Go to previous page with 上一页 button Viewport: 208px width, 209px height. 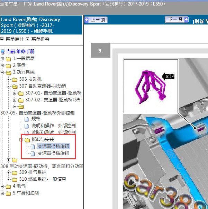[96, 20]
